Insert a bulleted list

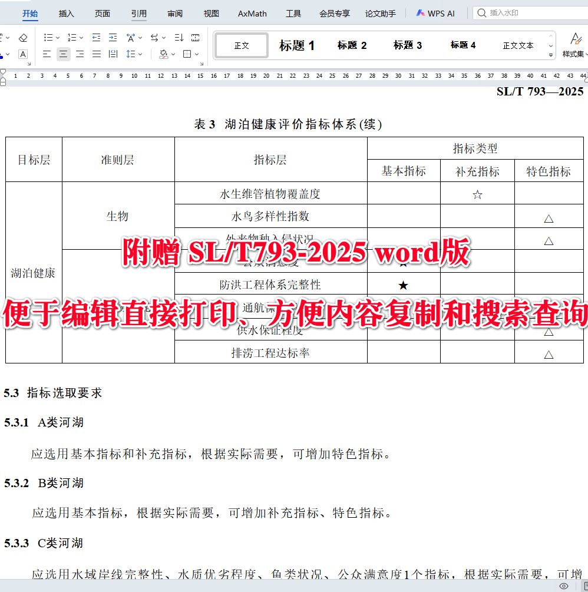48,37
